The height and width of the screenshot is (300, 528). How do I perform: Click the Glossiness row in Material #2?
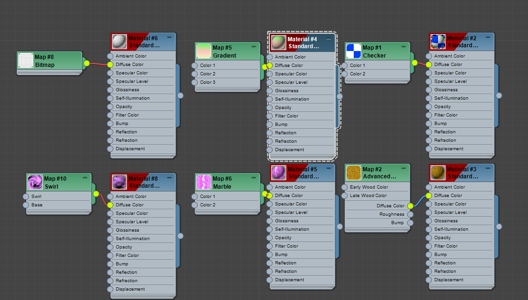click(461, 90)
